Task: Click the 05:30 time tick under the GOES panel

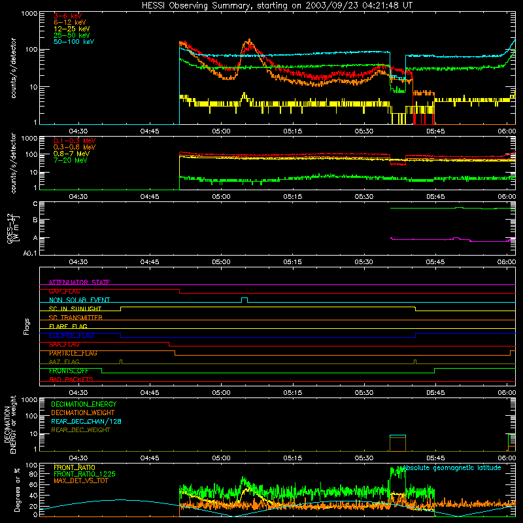Action: coord(364,262)
